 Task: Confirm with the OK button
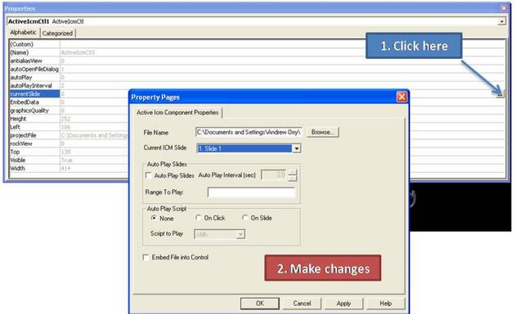(x=260, y=303)
